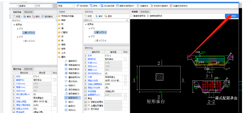Switch to 图纸管理 tab in upper left panel

29,12
